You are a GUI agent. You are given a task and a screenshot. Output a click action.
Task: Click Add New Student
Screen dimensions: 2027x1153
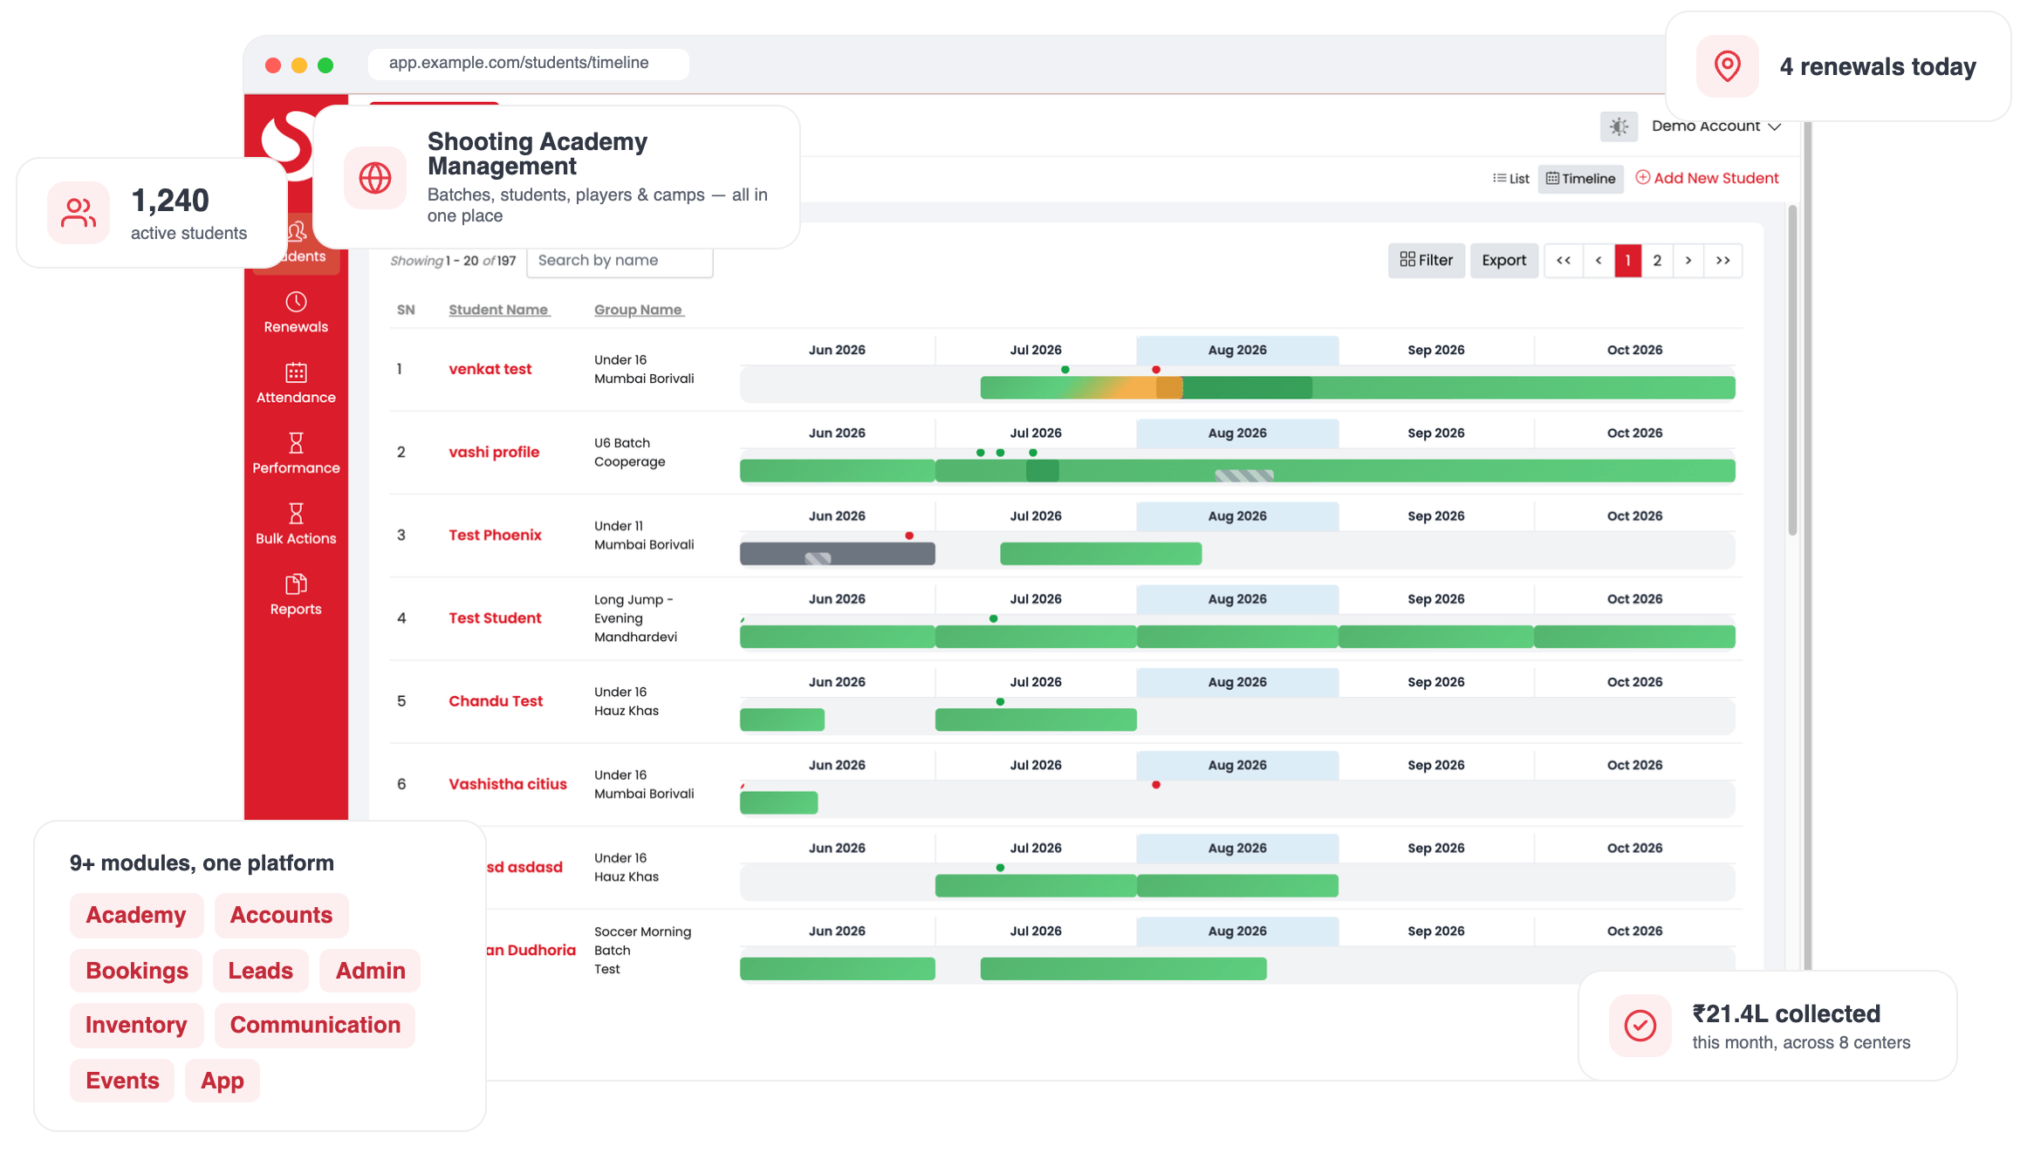coord(1707,178)
